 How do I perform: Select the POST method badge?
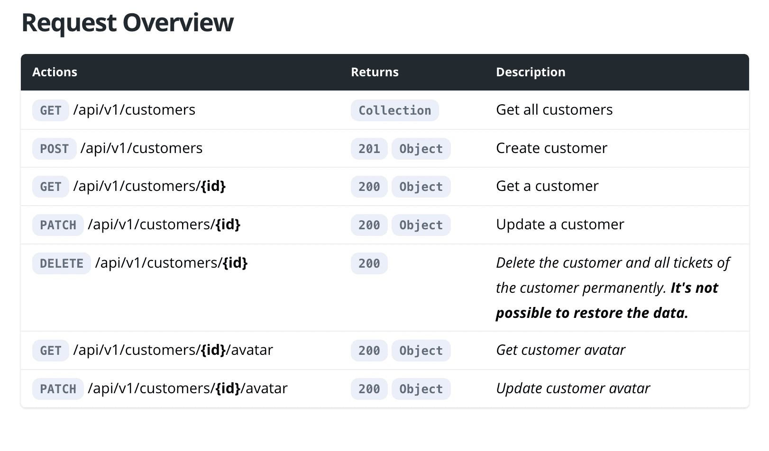tap(54, 148)
